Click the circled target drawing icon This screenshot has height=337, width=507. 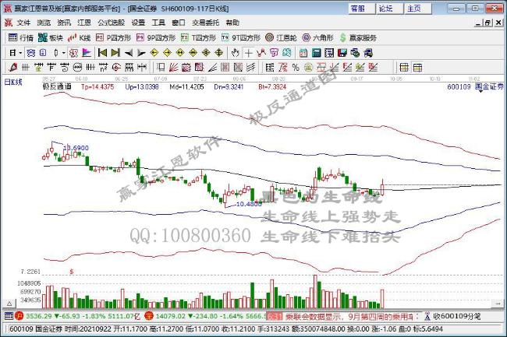(x=116, y=68)
